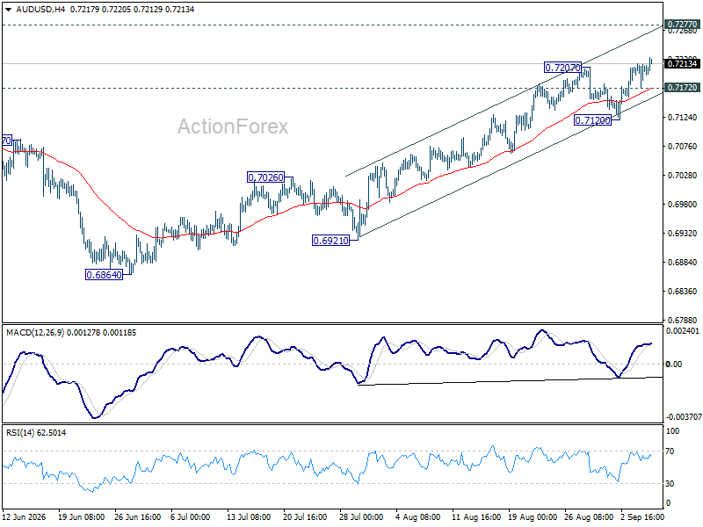Image resolution: width=703 pixels, height=527 pixels.
Task: Click the 0.72070 price label
Action: click(562, 68)
